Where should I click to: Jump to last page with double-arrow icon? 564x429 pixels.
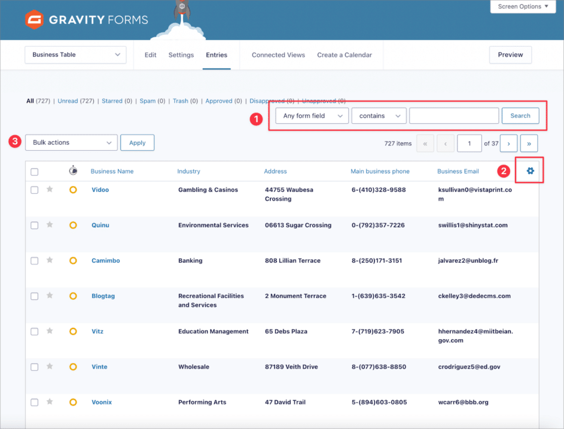(x=529, y=143)
